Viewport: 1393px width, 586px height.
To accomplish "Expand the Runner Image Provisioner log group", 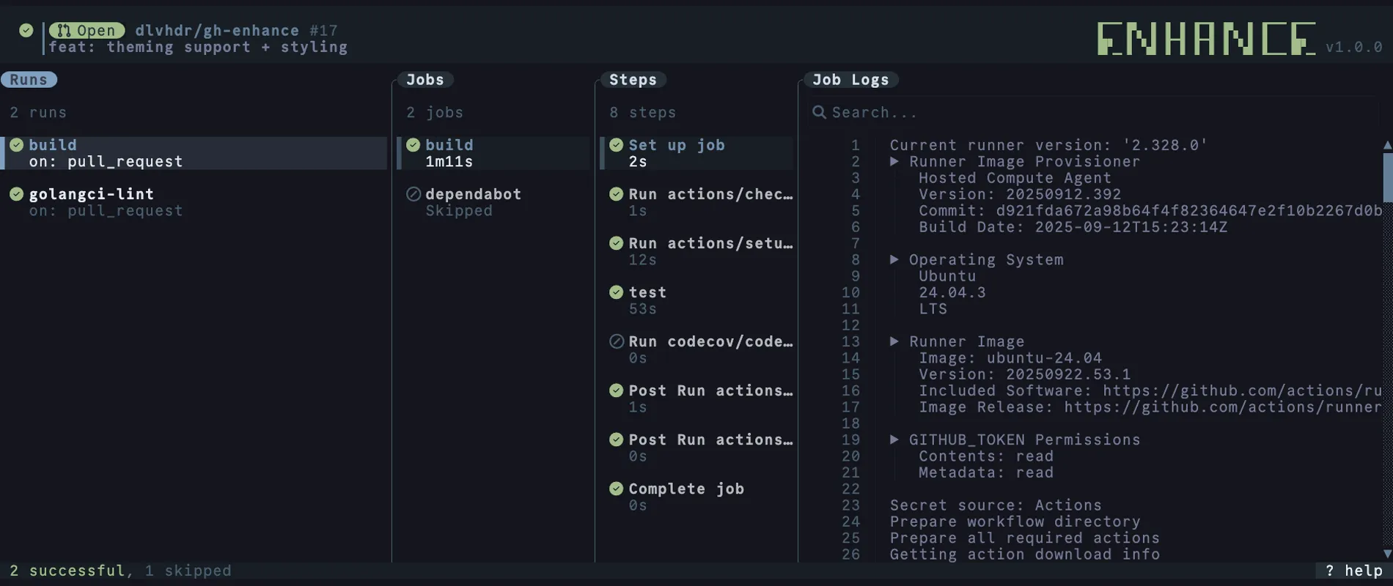I will [x=894, y=162].
